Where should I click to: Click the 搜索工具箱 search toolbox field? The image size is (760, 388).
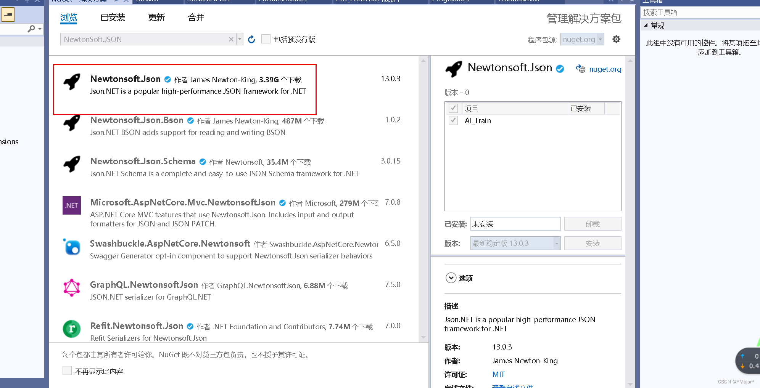click(700, 13)
